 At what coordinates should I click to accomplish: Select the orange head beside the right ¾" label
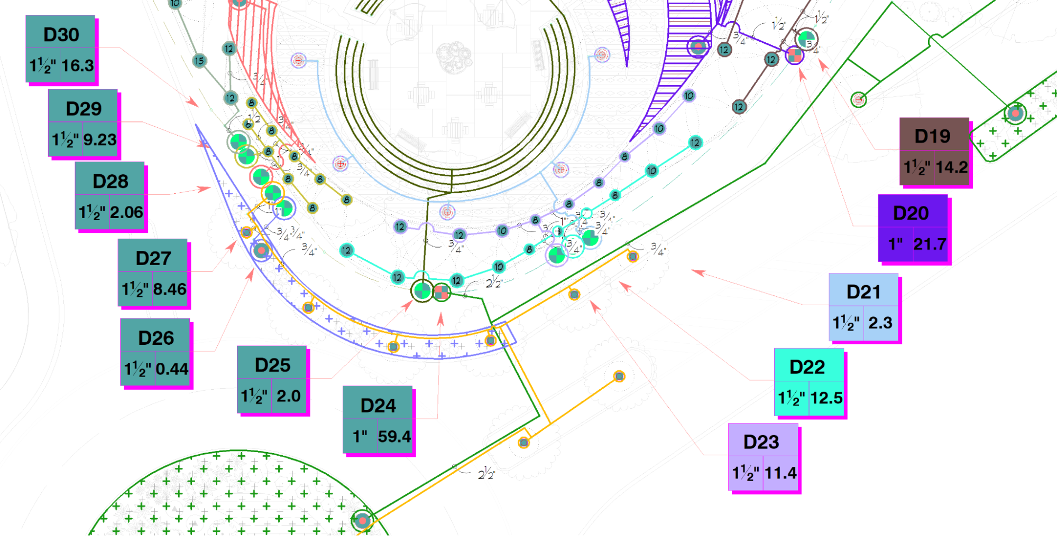[633, 257]
